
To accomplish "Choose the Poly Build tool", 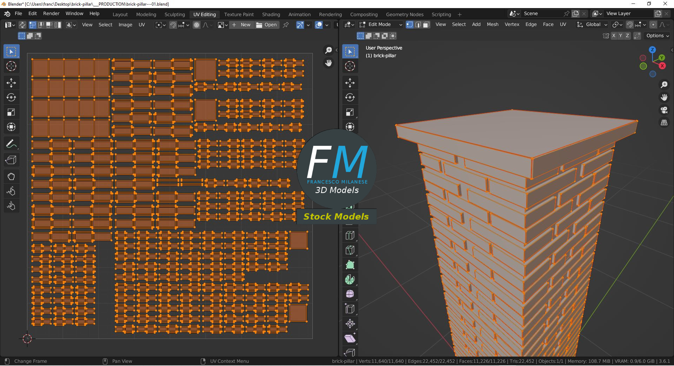I will [x=350, y=265].
